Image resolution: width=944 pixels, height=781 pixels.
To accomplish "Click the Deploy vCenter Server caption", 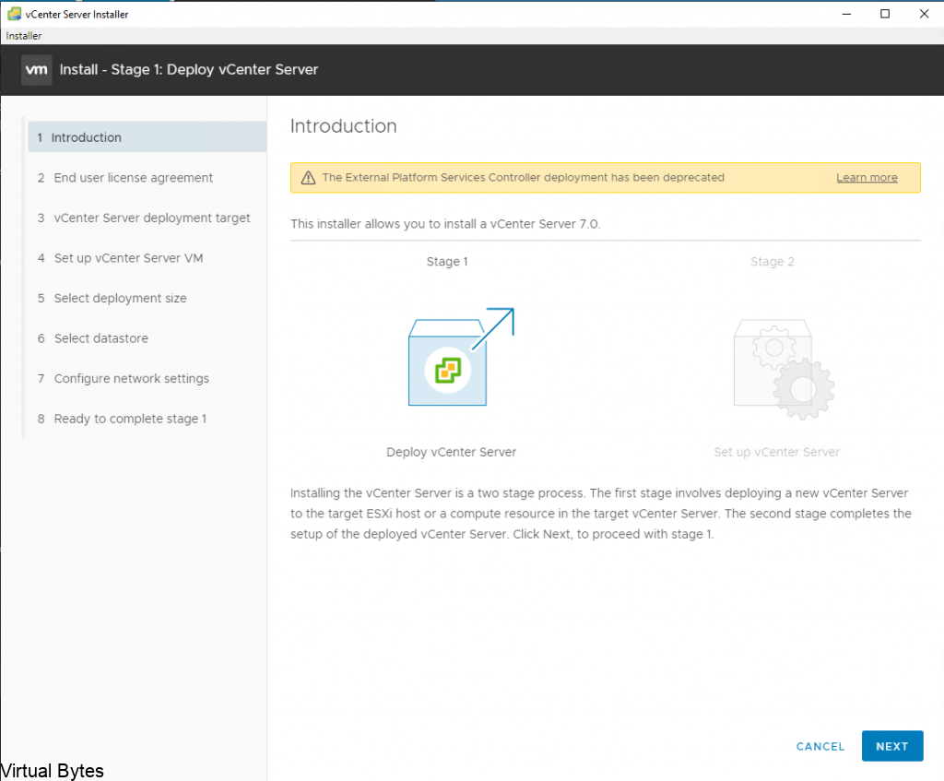I will pos(452,452).
